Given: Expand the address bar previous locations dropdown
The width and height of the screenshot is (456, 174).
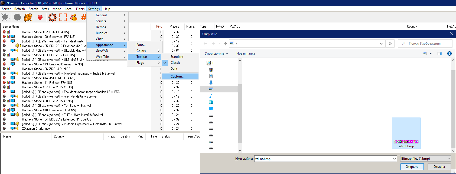Looking at the screenshot, I should (x=381, y=43).
